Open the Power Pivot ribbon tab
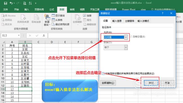 [129, 10]
